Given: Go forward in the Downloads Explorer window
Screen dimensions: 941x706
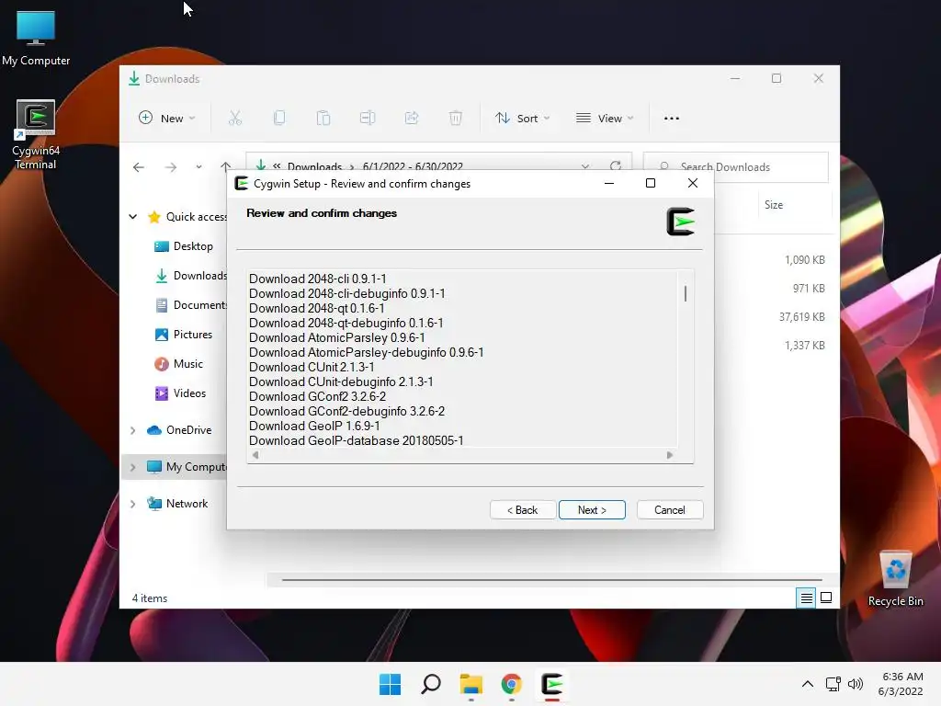Looking at the screenshot, I should [171, 167].
